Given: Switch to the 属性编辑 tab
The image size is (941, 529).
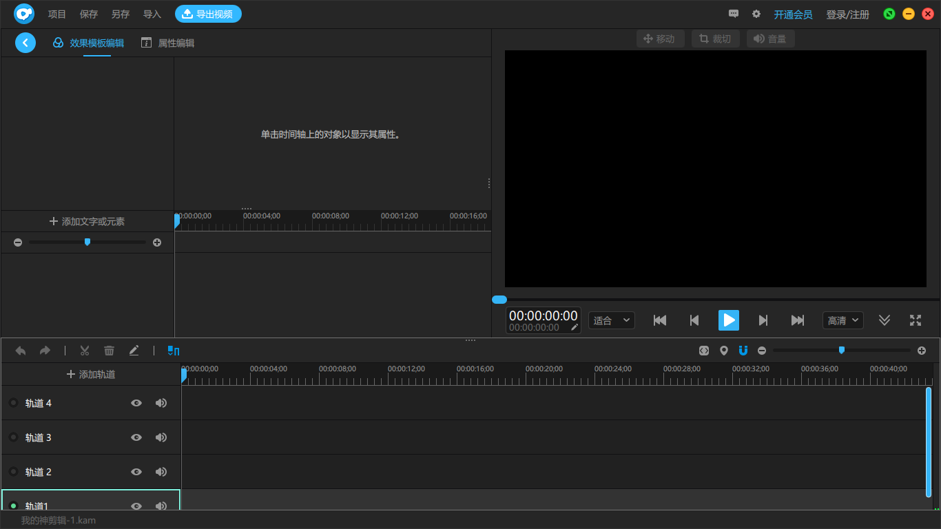Looking at the screenshot, I should tap(167, 43).
